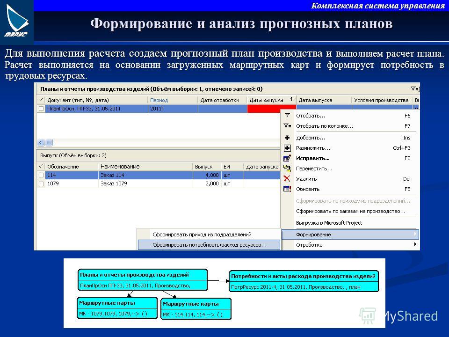Select Сформировать приход из подразделений
Screen dimensions: 449x337
[x=209, y=234]
